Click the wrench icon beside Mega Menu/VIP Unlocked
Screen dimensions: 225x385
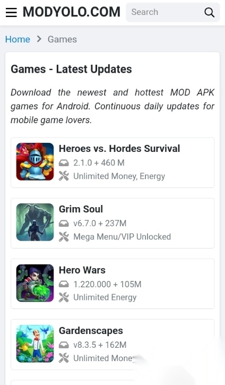(x=64, y=237)
